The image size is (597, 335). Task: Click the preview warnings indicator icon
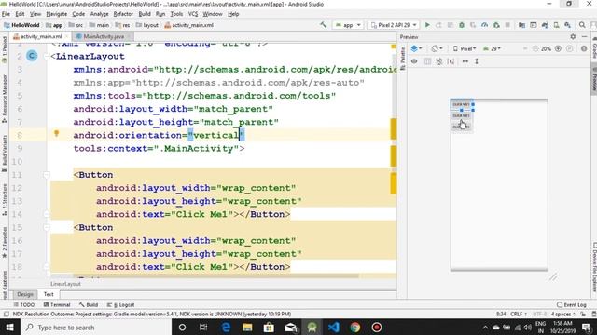click(x=584, y=48)
